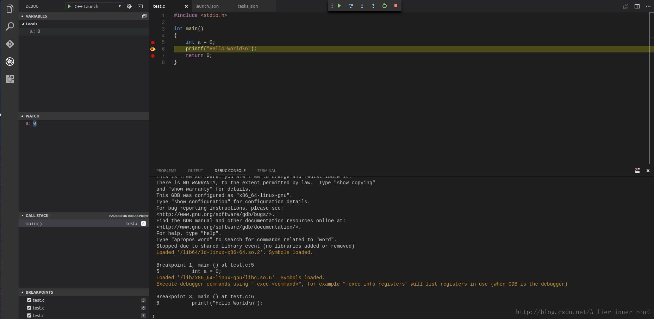654x319 pixels.
Task: Click 'Breakpoint 3, main () at test.c:6' output
Action: (205, 297)
